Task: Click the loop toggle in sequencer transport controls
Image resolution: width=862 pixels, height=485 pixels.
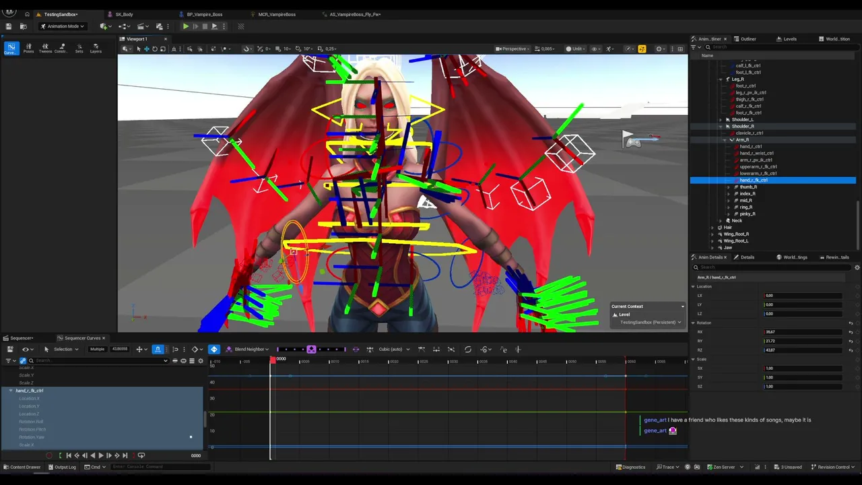Action: [141, 455]
